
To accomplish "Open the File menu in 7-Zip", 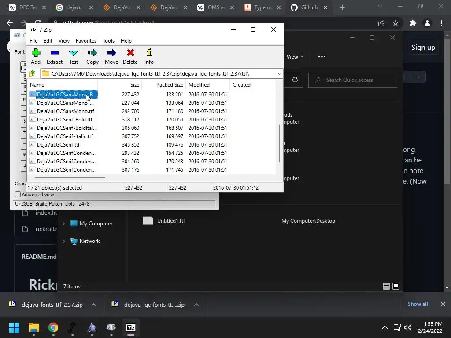I will [33, 41].
